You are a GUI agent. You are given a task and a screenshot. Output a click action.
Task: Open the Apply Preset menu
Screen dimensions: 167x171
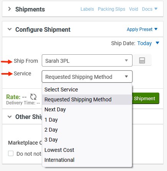pyautogui.click(x=142, y=29)
